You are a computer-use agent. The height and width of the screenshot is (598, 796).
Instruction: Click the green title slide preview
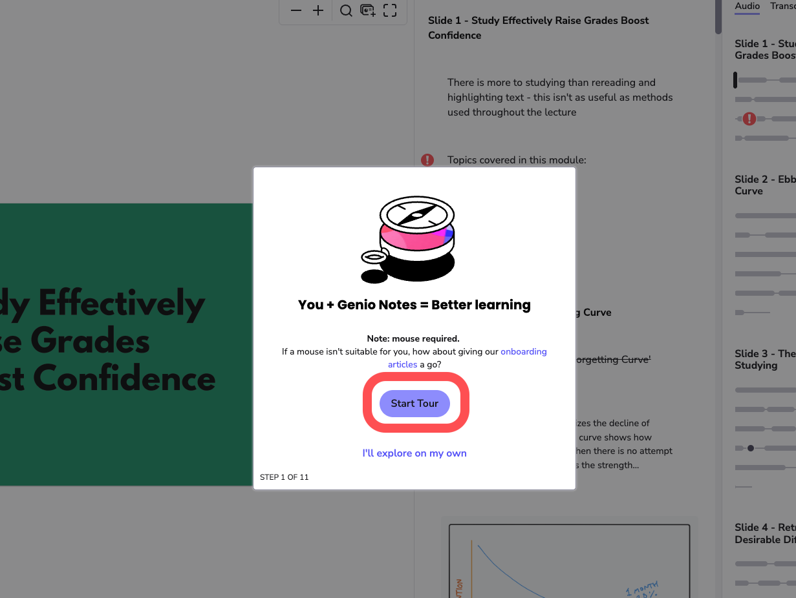(126, 344)
